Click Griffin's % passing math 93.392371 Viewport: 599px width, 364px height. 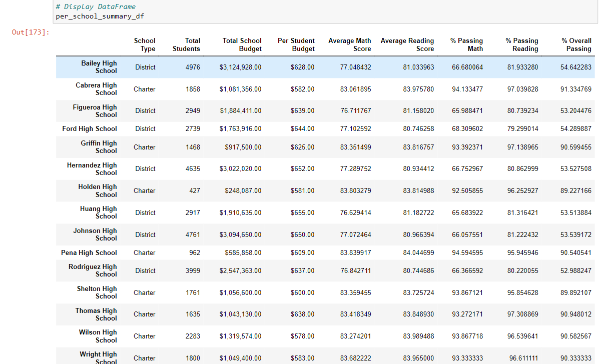click(x=467, y=147)
